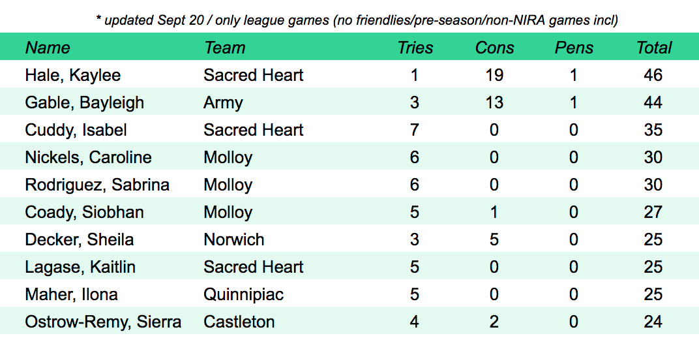Click the Decker, Sheila name cell
699x338 pixels.
(x=79, y=239)
